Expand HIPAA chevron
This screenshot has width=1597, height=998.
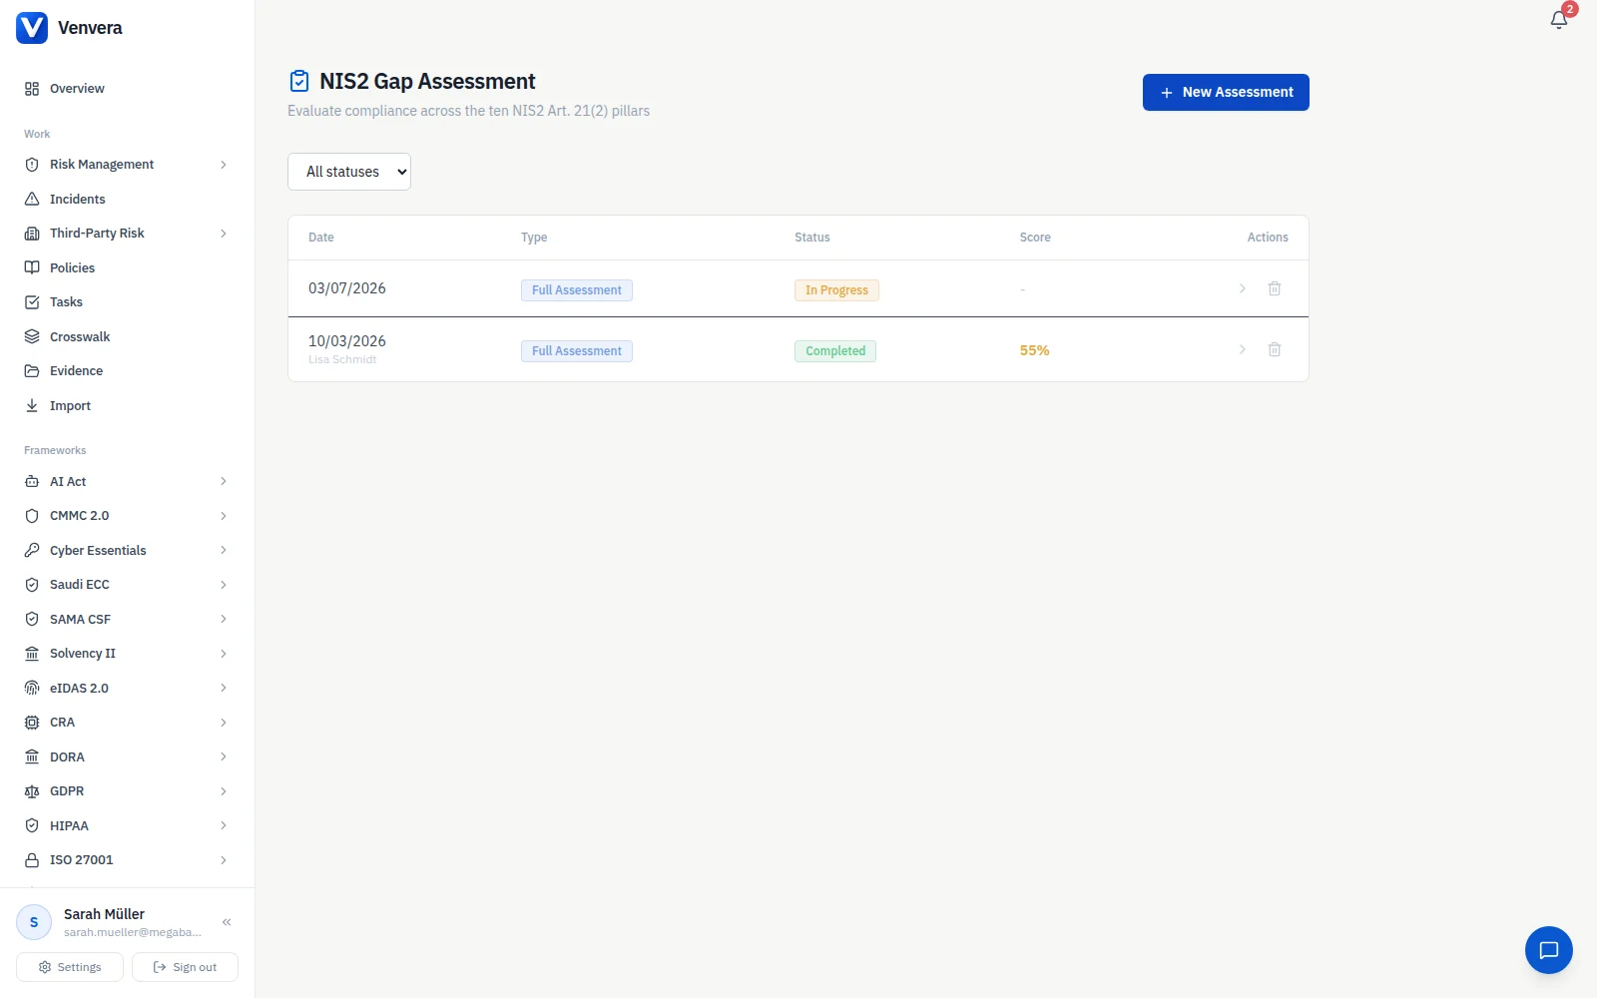pos(224,825)
